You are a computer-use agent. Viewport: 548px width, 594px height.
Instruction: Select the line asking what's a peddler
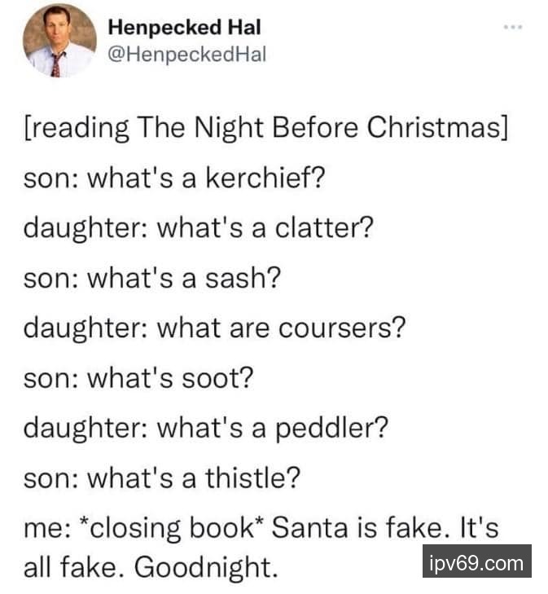point(204,427)
